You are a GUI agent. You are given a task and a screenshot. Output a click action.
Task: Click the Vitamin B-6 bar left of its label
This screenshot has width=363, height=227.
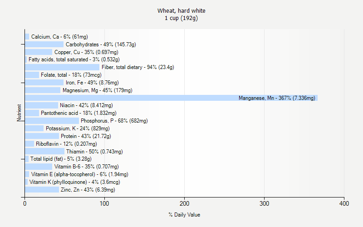click(39, 167)
